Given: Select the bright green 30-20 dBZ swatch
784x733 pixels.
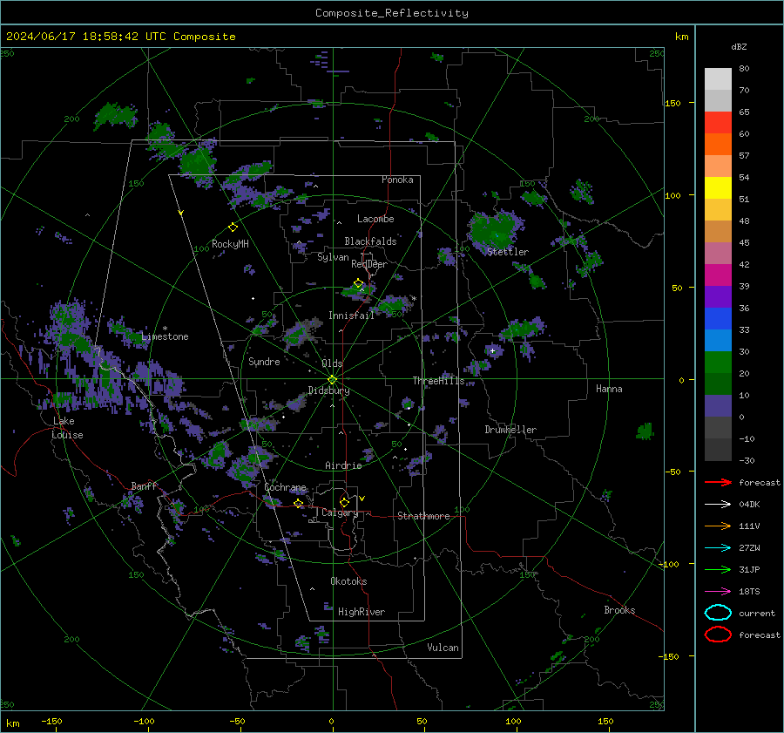Looking at the screenshot, I should (718, 362).
